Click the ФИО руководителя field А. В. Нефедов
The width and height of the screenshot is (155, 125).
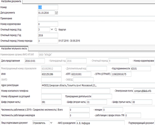click(100, 123)
